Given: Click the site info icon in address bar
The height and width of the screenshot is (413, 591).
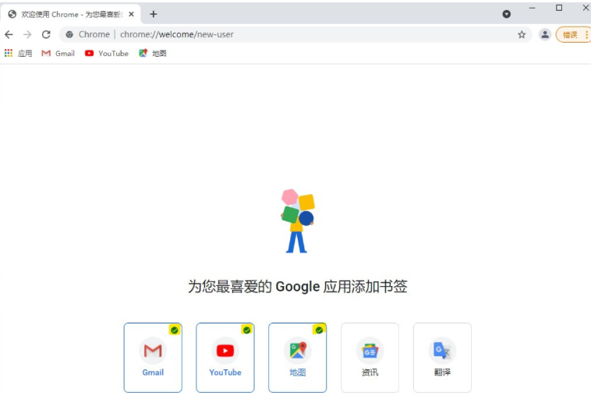Looking at the screenshot, I should click(69, 34).
